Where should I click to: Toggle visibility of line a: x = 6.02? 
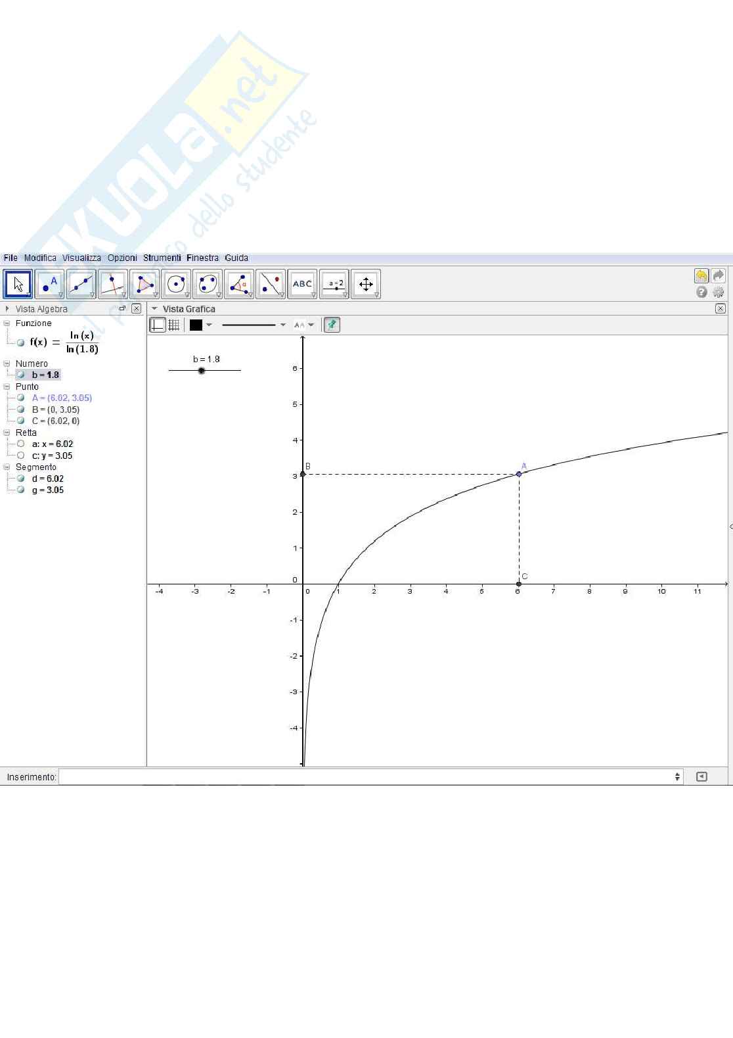click(x=21, y=444)
